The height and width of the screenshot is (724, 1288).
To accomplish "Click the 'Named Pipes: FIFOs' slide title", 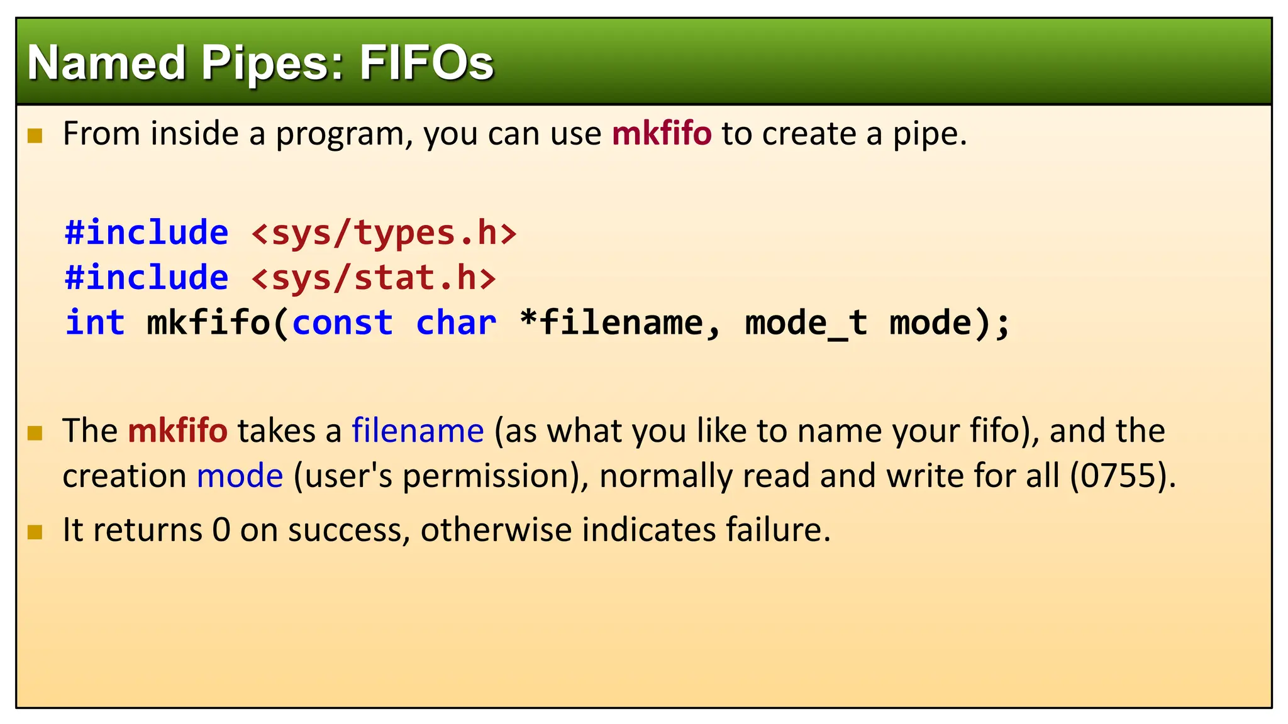I will pyautogui.click(x=260, y=63).
